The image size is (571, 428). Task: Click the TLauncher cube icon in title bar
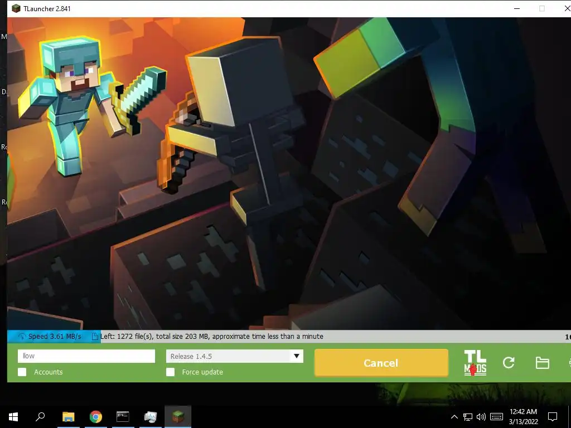coord(16,8)
